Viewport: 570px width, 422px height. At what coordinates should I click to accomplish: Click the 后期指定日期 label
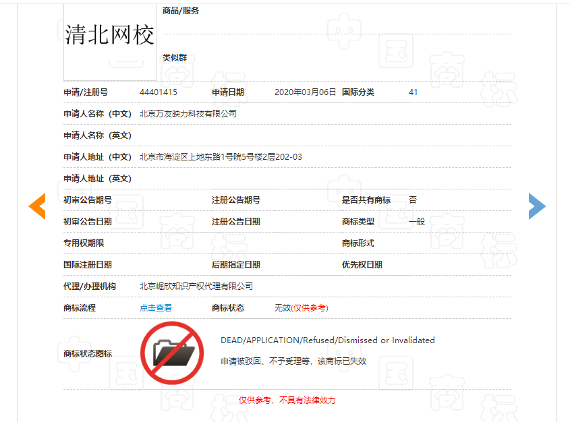coord(236,265)
